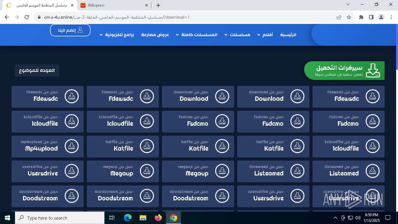Launch Microsoft Edge from the taskbar
Viewport: 398px width, 224px height.
[x=128, y=218]
